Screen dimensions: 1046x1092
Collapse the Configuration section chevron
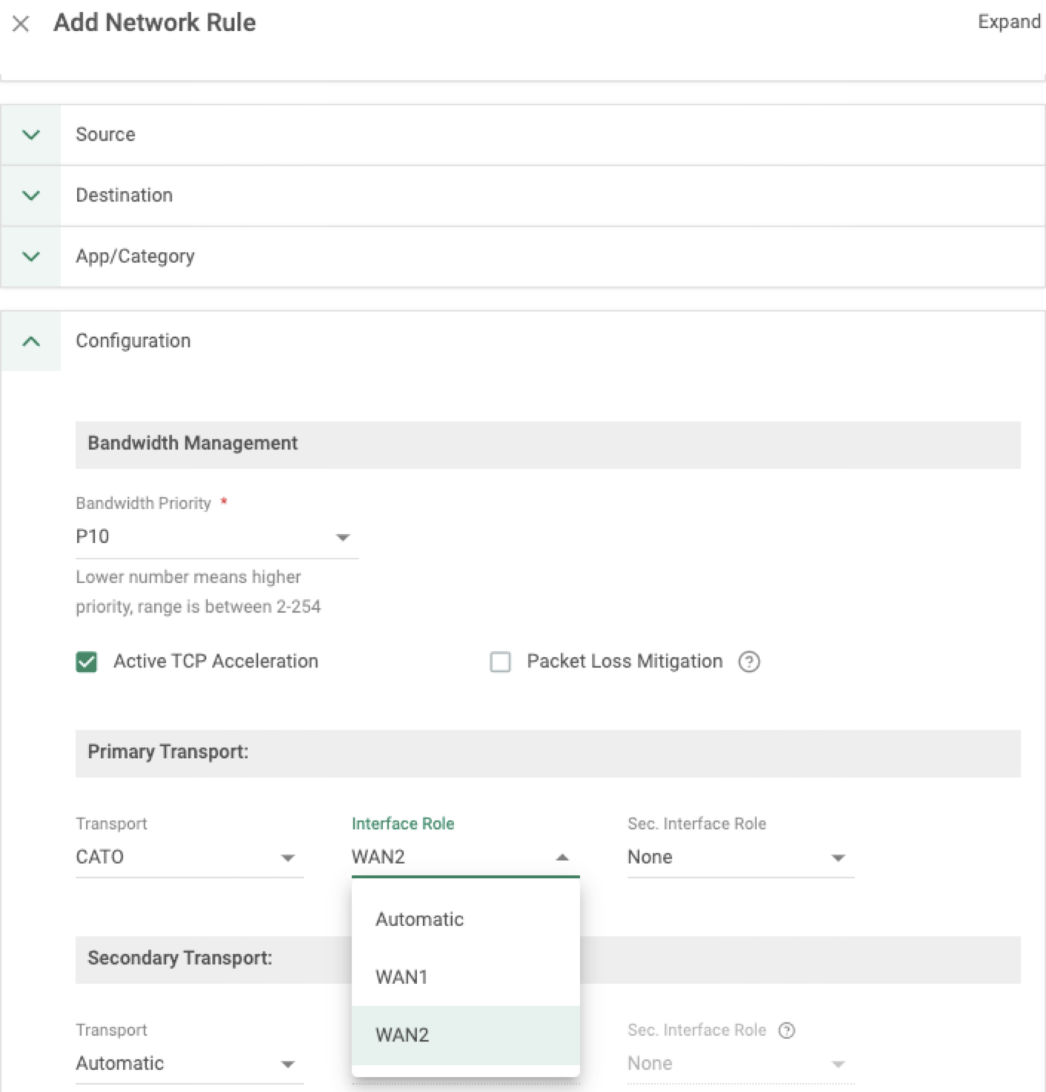(x=31, y=342)
